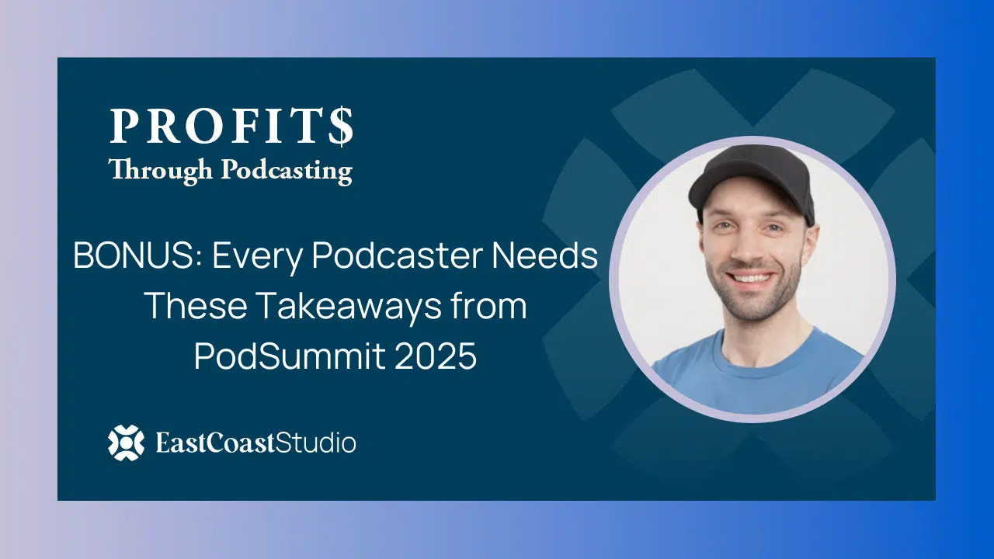Select the "BONUS:" label in the episode title
The width and height of the screenshot is (994, 559).
coord(138,257)
